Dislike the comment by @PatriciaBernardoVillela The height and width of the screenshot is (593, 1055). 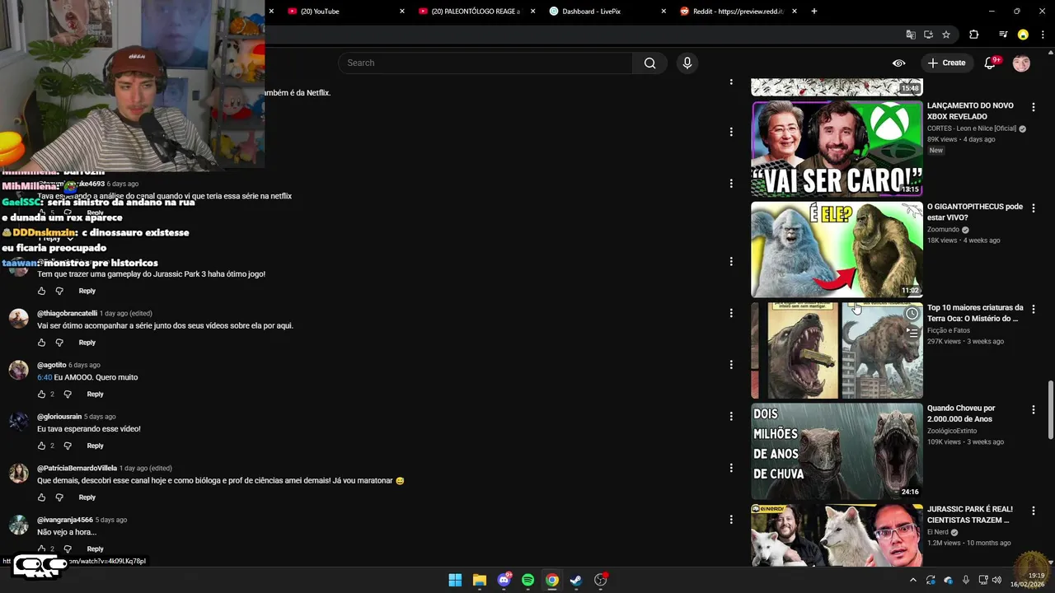(59, 497)
